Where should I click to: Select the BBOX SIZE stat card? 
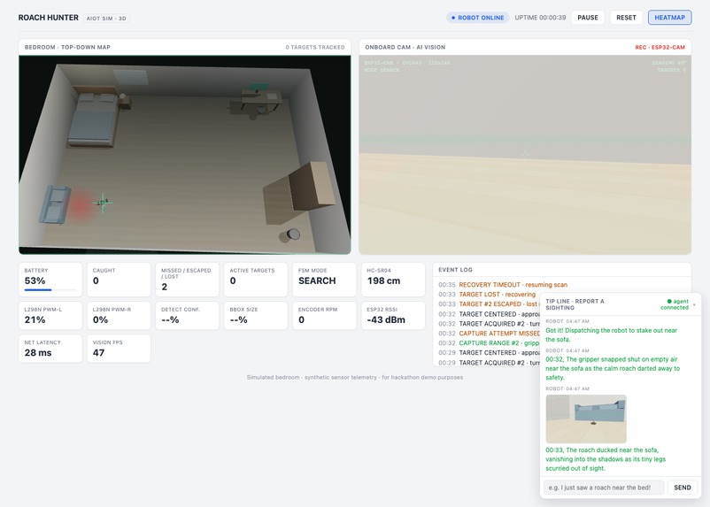coord(255,316)
